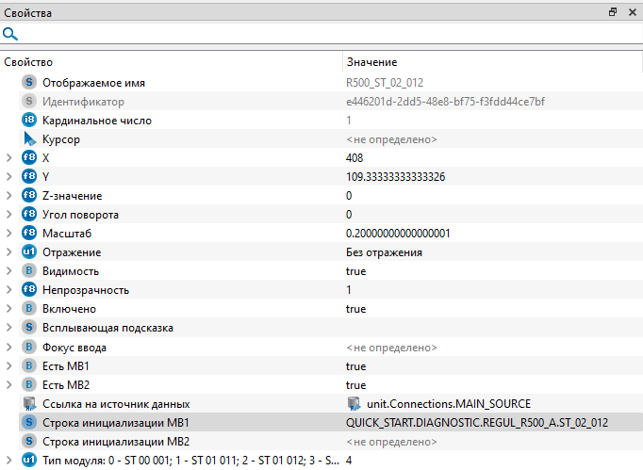
Task: Click the cursor icon next to Курсор
Action: pyautogui.click(x=28, y=139)
